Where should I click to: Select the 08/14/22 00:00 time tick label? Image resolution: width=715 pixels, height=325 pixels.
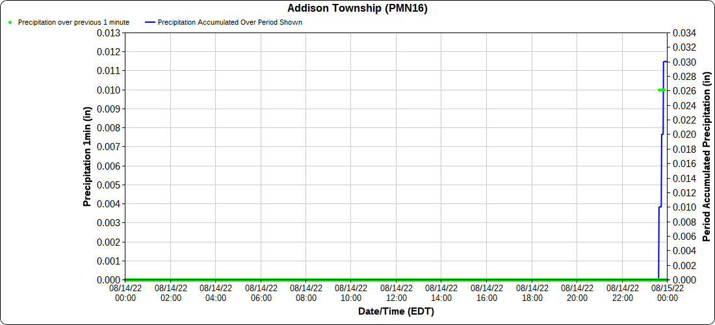125,292
